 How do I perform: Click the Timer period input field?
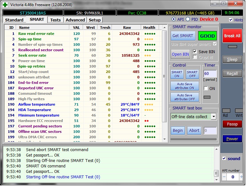210,74
